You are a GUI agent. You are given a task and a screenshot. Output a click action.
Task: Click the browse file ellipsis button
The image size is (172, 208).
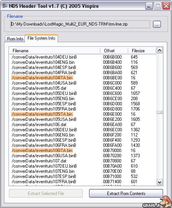coord(157,24)
